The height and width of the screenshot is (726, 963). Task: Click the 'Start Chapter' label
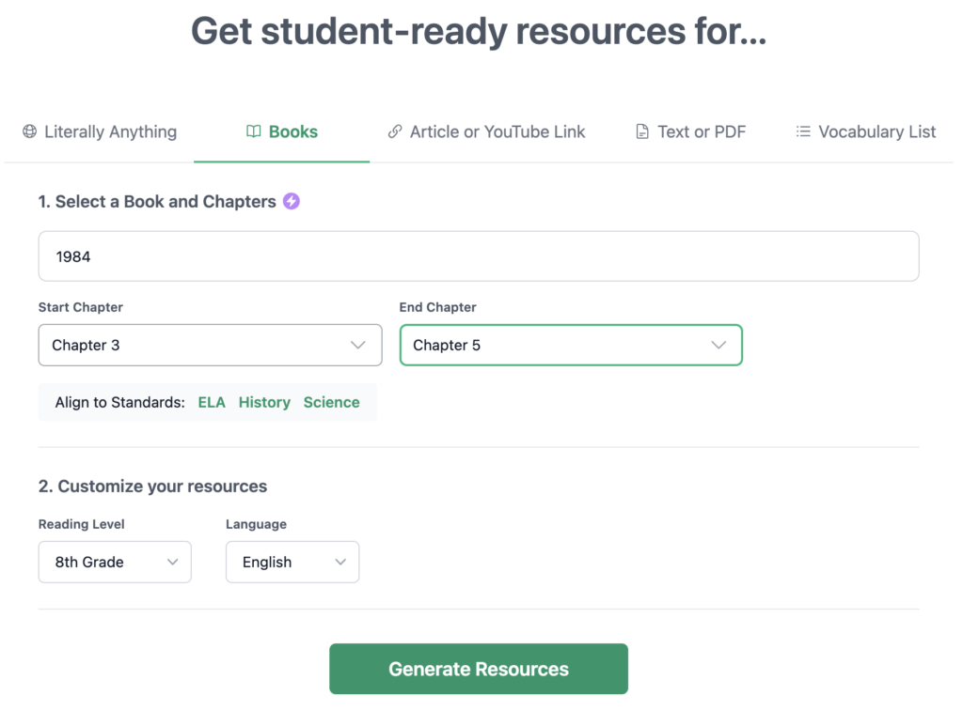pyautogui.click(x=81, y=307)
